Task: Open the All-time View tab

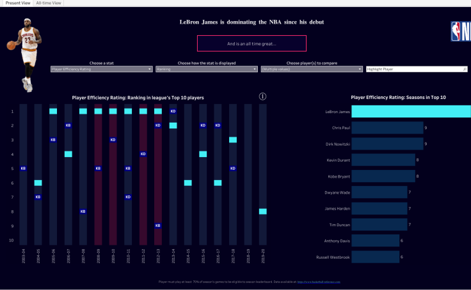Action: point(49,3)
